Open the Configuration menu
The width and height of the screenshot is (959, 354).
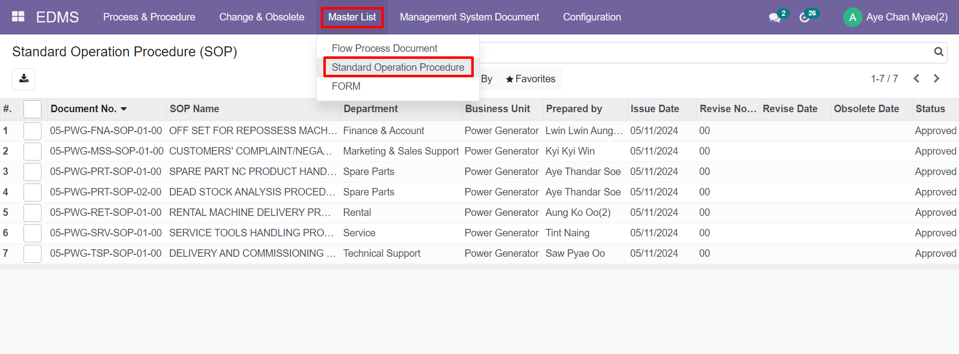[592, 17]
